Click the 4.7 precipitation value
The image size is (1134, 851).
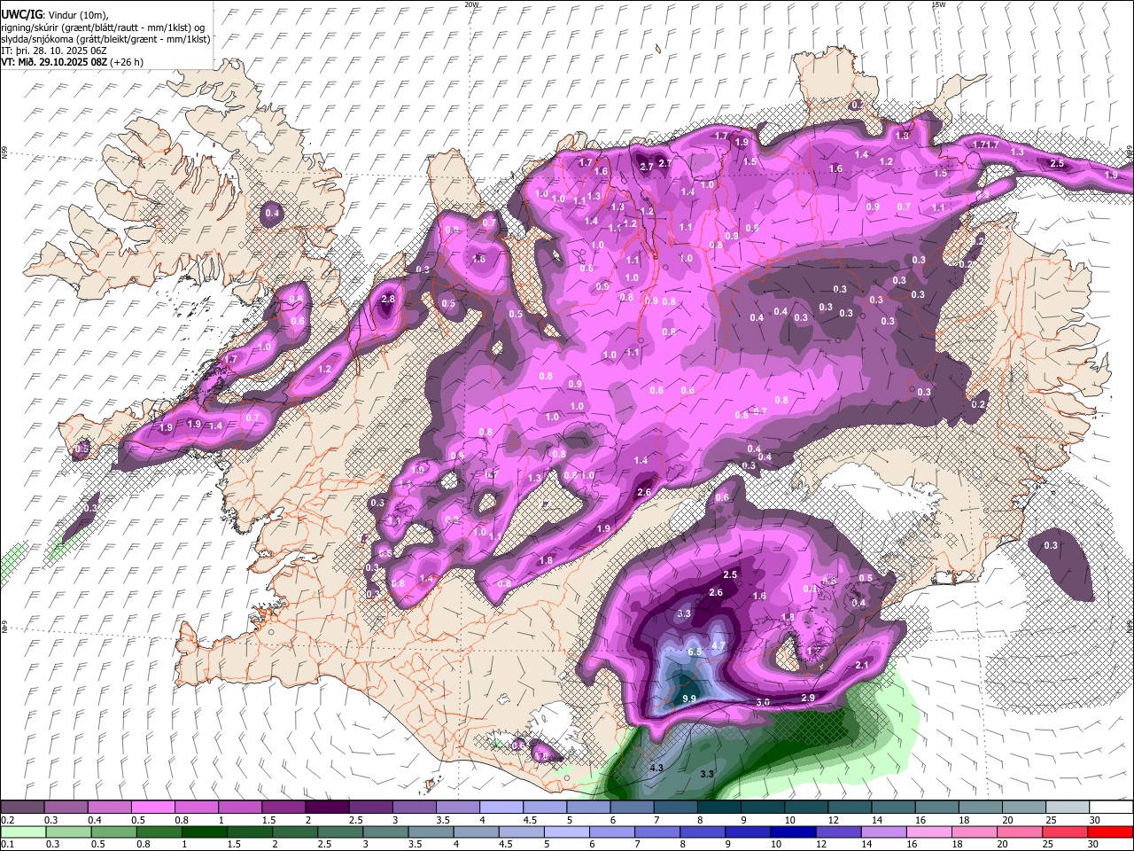coord(718,645)
